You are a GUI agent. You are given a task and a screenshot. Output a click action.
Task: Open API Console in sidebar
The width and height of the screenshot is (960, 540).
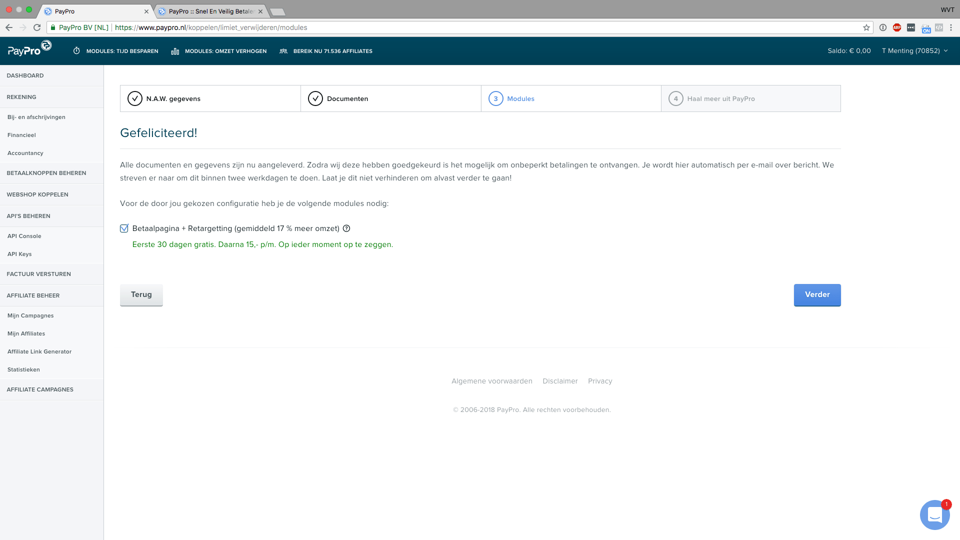click(24, 236)
